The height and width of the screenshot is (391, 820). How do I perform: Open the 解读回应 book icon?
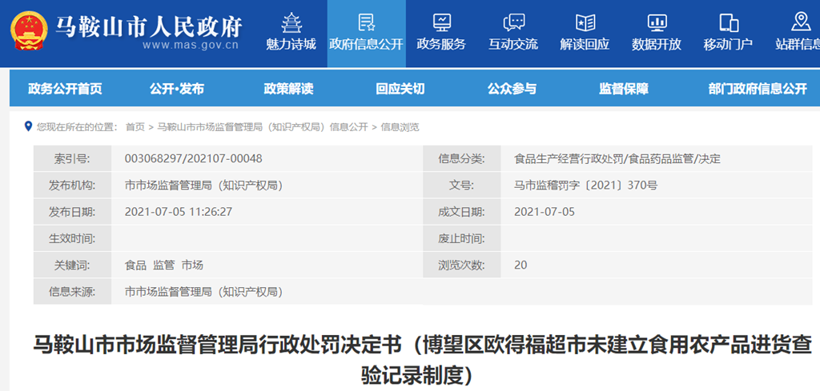[585, 22]
